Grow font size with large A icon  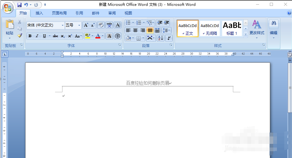(86, 25)
